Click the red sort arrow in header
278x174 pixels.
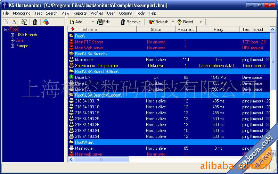(73, 29)
